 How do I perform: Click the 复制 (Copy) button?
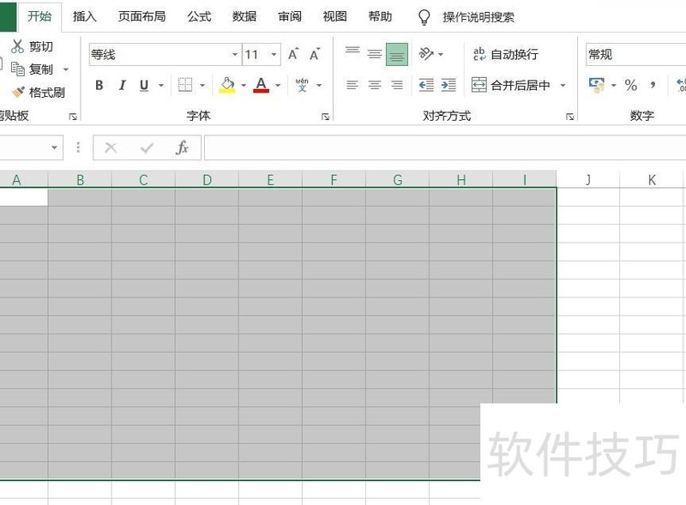click(33, 69)
